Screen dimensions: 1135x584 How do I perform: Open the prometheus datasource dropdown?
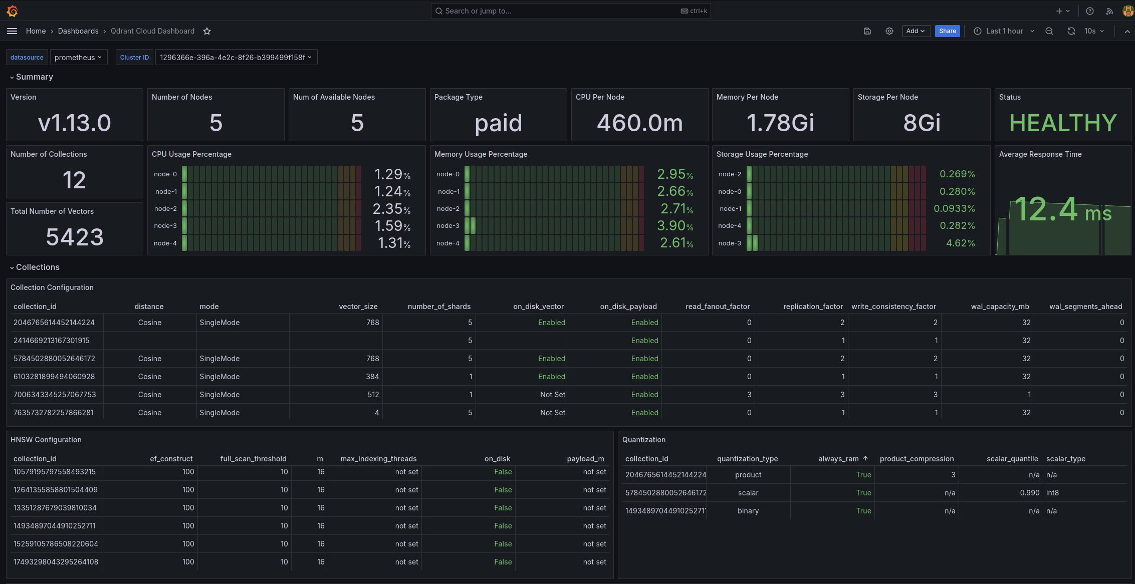point(79,57)
